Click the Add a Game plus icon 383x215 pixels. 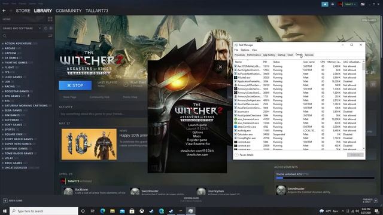5,201
